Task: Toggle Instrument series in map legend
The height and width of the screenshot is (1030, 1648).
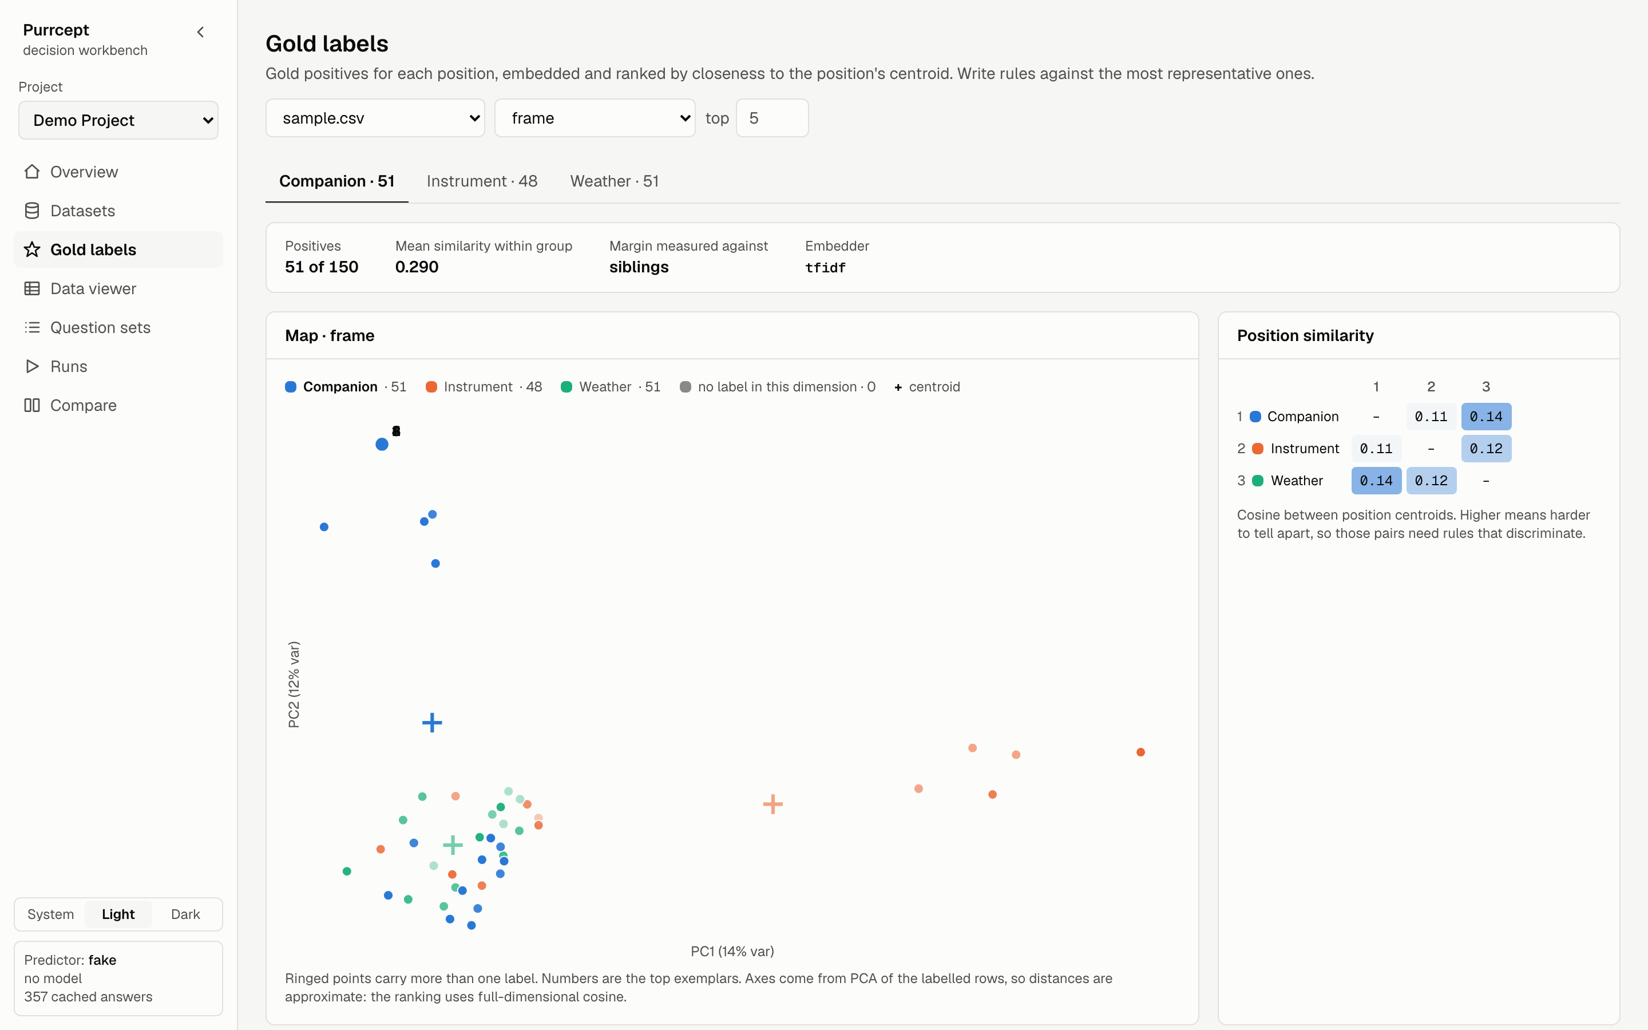Action: pyautogui.click(x=484, y=386)
